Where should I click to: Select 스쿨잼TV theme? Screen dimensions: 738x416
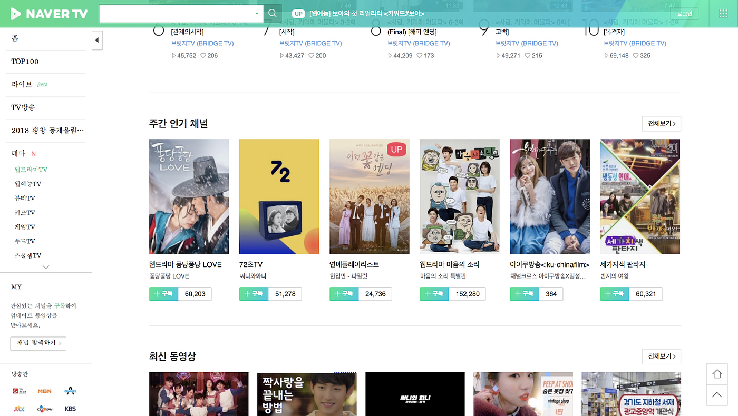click(28, 255)
